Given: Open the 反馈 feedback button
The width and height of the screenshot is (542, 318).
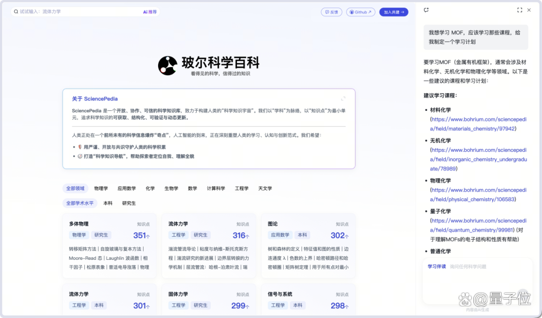Looking at the screenshot, I should [x=332, y=12].
